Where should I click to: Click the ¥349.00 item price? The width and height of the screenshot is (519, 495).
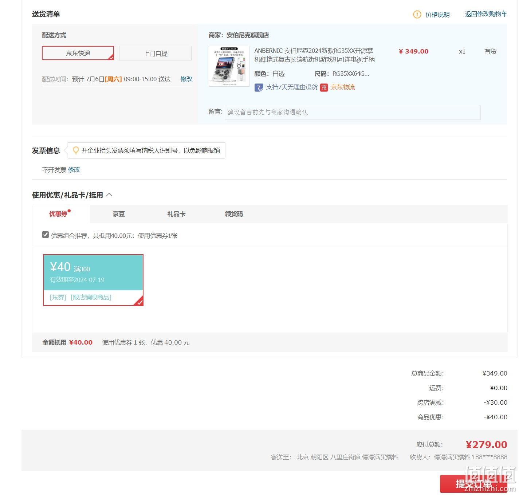414,51
